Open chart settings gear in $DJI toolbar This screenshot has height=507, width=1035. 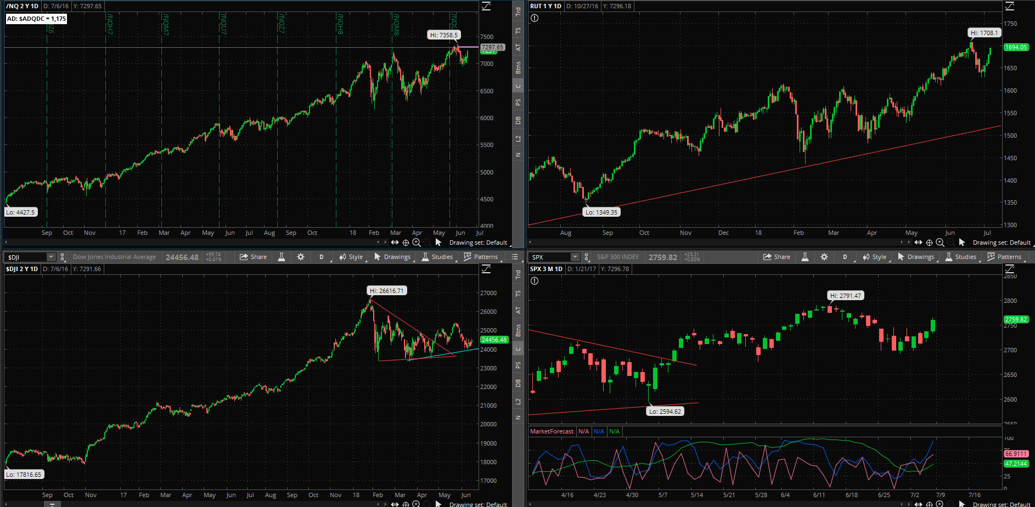[301, 257]
